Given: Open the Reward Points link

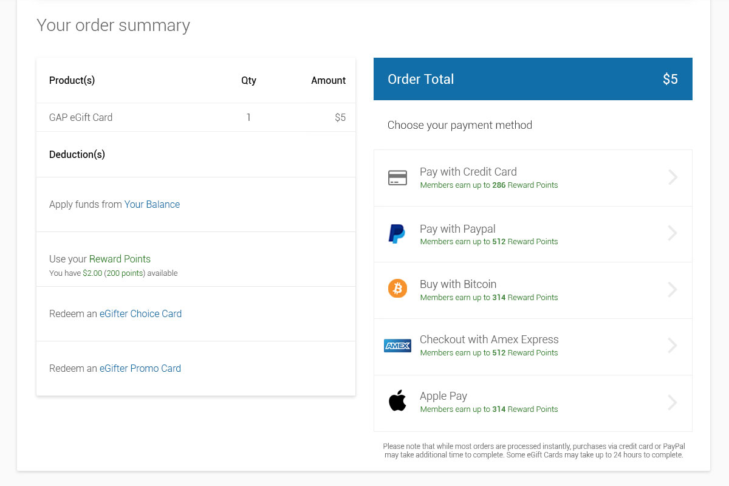Looking at the screenshot, I should [120, 259].
